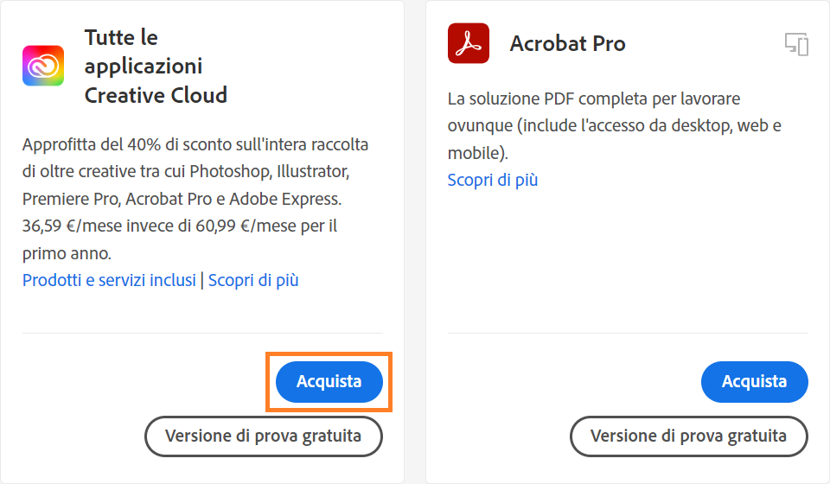
Task: Start the Creative Cloud "Versione di prova gratuita"
Action: pos(263,436)
